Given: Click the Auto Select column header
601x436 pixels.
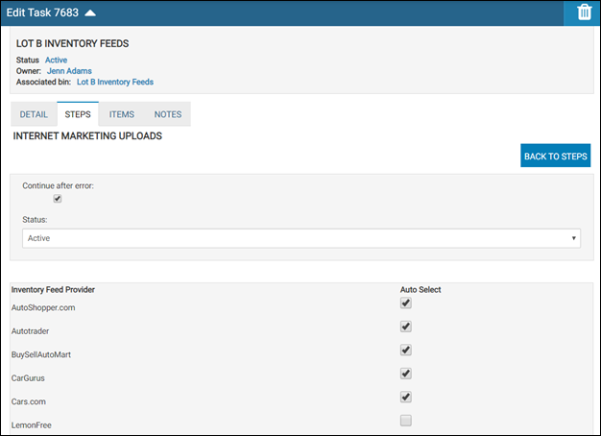Looking at the screenshot, I should (x=421, y=289).
